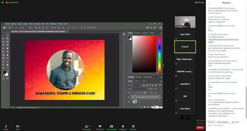Swap foreground and background colors
The image size is (247, 131).
tap(7, 72)
